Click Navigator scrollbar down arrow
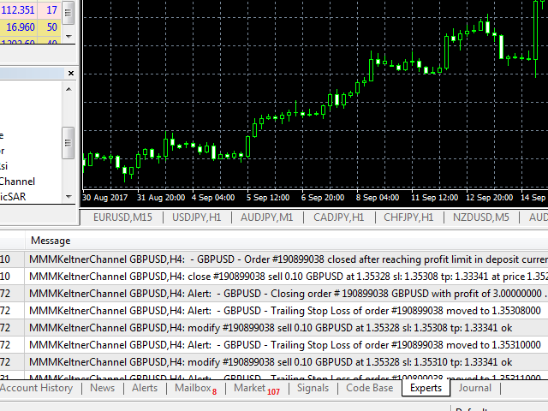 click(68, 197)
